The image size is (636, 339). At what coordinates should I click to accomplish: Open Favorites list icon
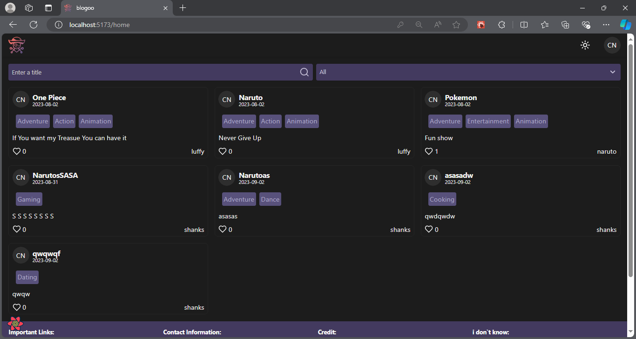point(545,25)
